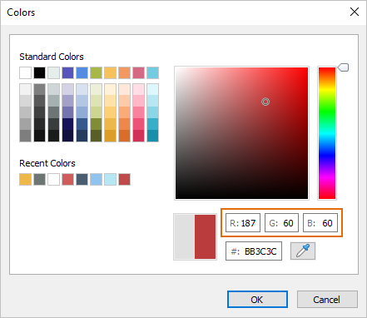
Task: Click the hue slider handle at top
Action: click(344, 67)
